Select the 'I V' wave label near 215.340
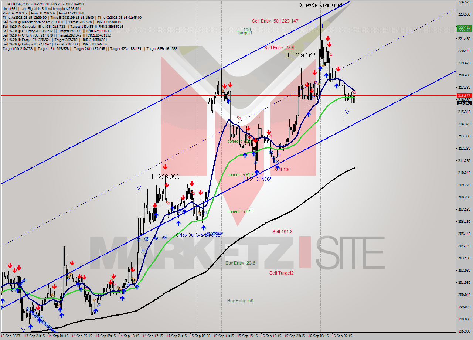The image size is (473, 340). tap(346, 112)
